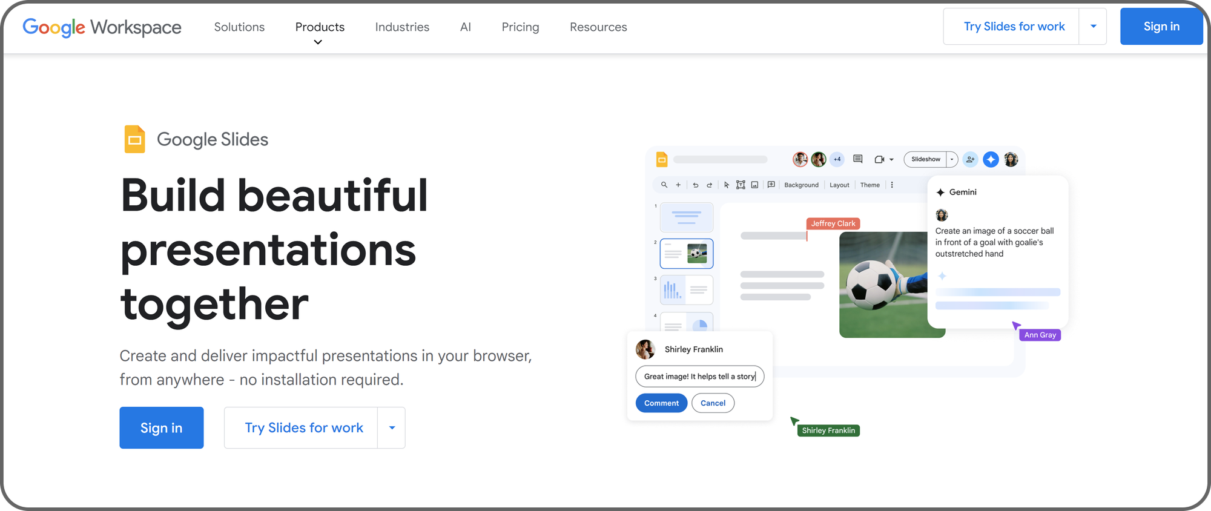Viewport: 1211px width, 511px height.
Task: Click the Google Slides title text
Action: [x=213, y=139]
